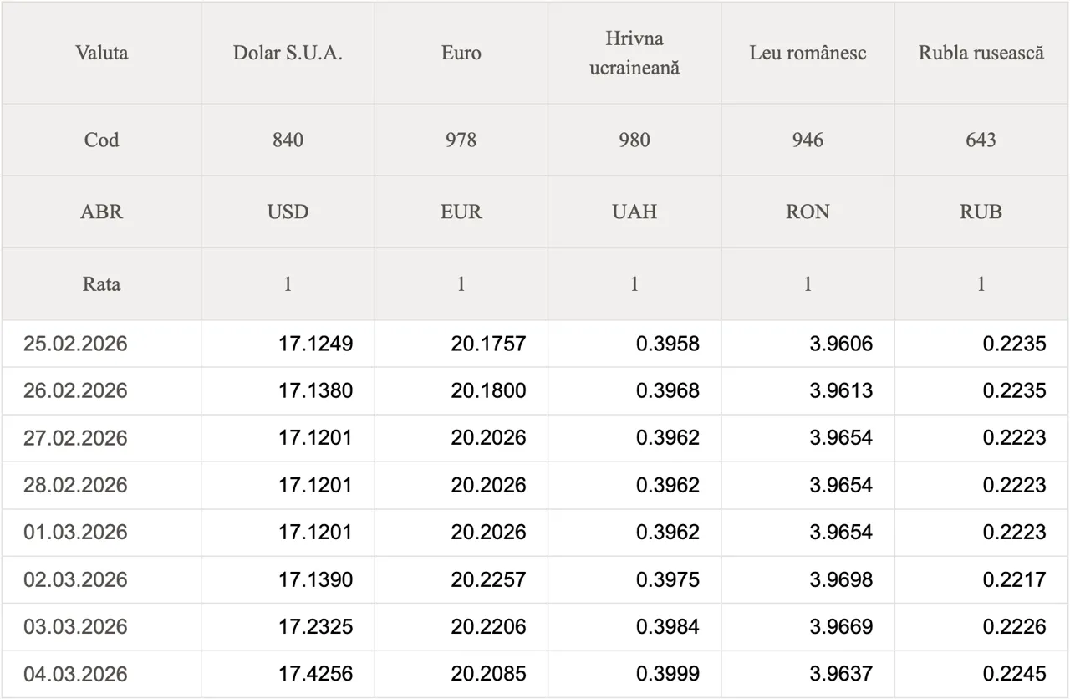The width and height of the screenshot is (1070, 699).
Task: Select the Leu românesc column header
Action: (x=808, y=53)
